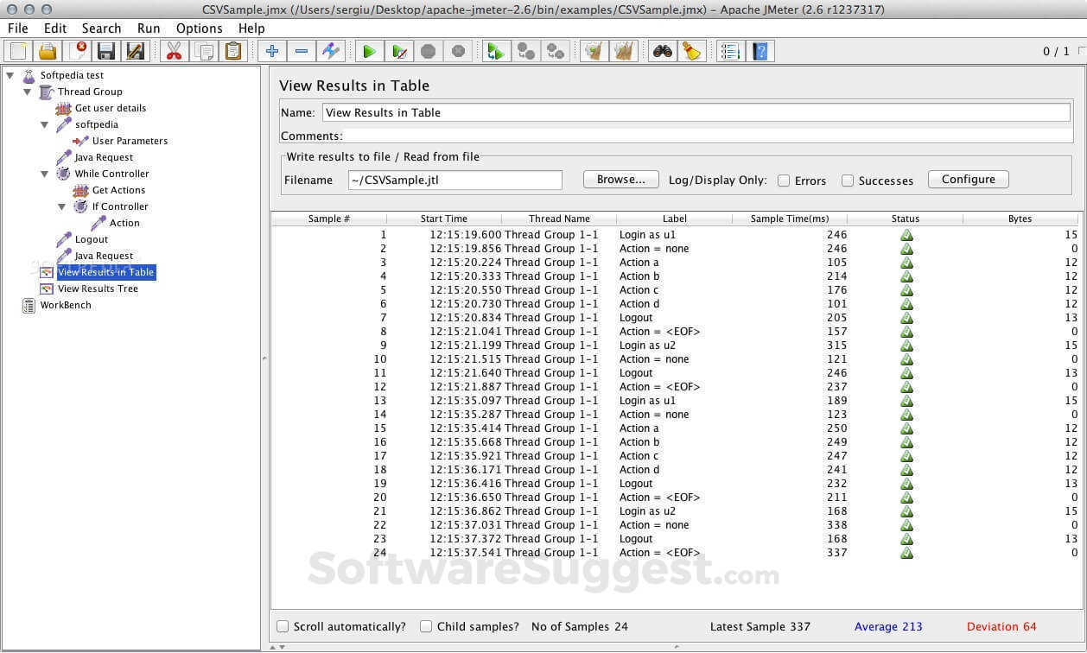The image size is (1087, 653).
Task: Clear all results using the double-broom icon
Action: 623,51
